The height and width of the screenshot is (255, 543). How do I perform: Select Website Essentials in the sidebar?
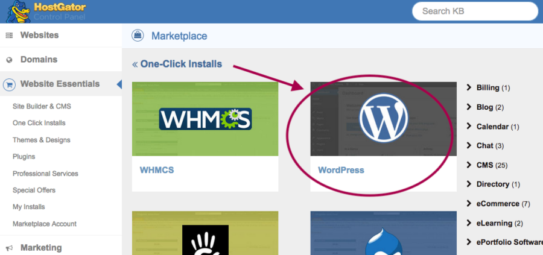[61, 84]
